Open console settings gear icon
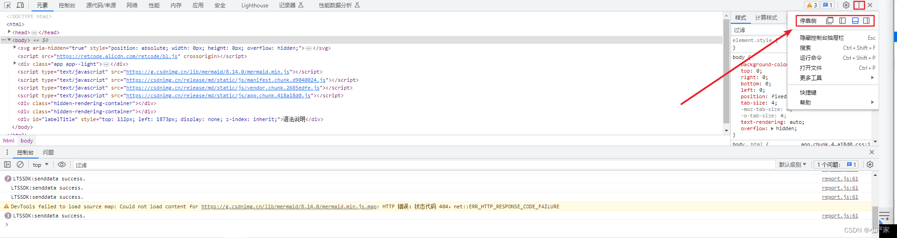Screen dimensions: 897x238 point(870,164)
